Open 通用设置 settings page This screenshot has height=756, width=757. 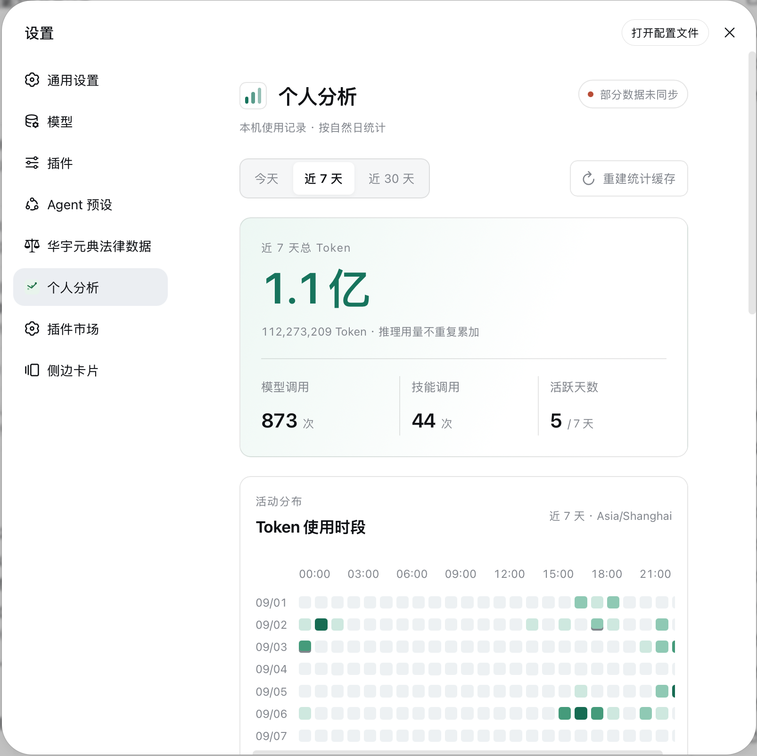click(x=91, y=80)
